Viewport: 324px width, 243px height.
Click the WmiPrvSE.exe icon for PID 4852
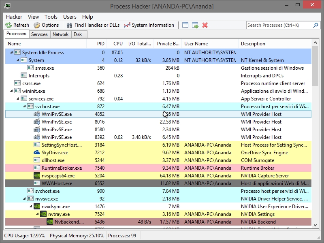[37, 114]
